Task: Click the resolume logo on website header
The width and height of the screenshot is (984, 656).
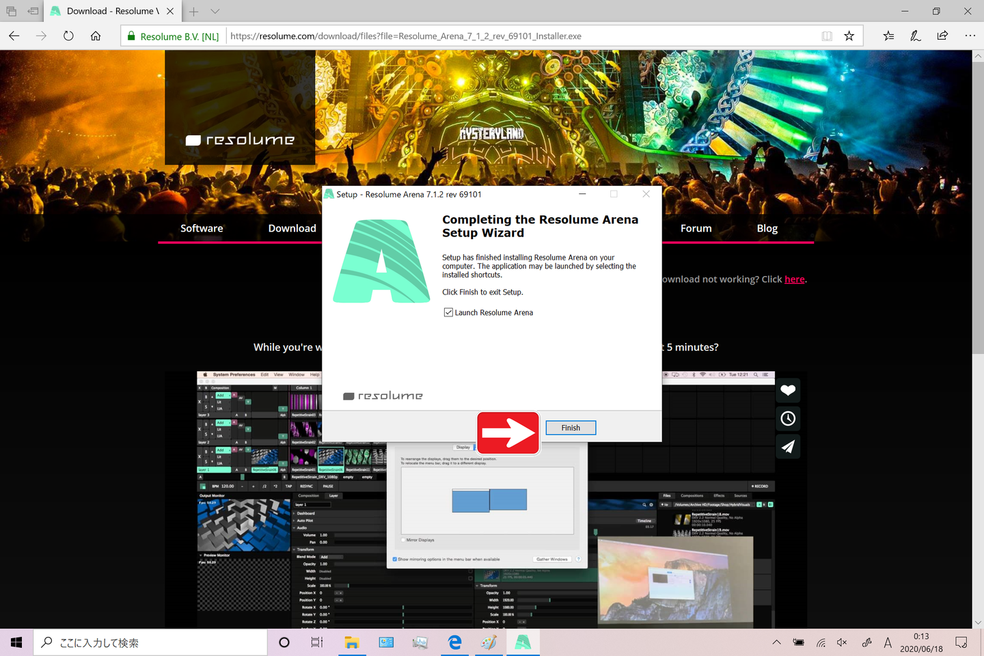Action: point(240,139)
